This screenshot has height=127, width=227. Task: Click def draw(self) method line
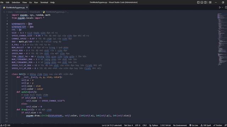[x=34, y=110]
